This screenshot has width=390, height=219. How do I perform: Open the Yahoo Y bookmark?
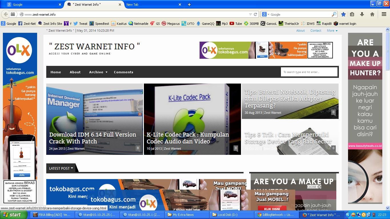[68, 24]
